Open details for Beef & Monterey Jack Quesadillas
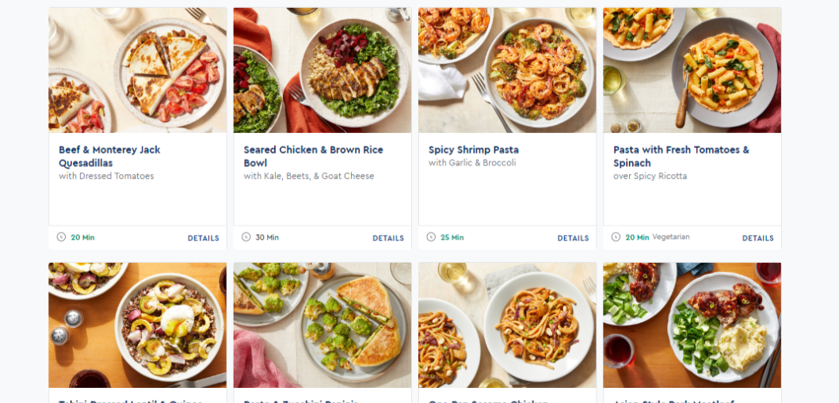This screenshot has height=403, width=839. click(x=203, y=238)
